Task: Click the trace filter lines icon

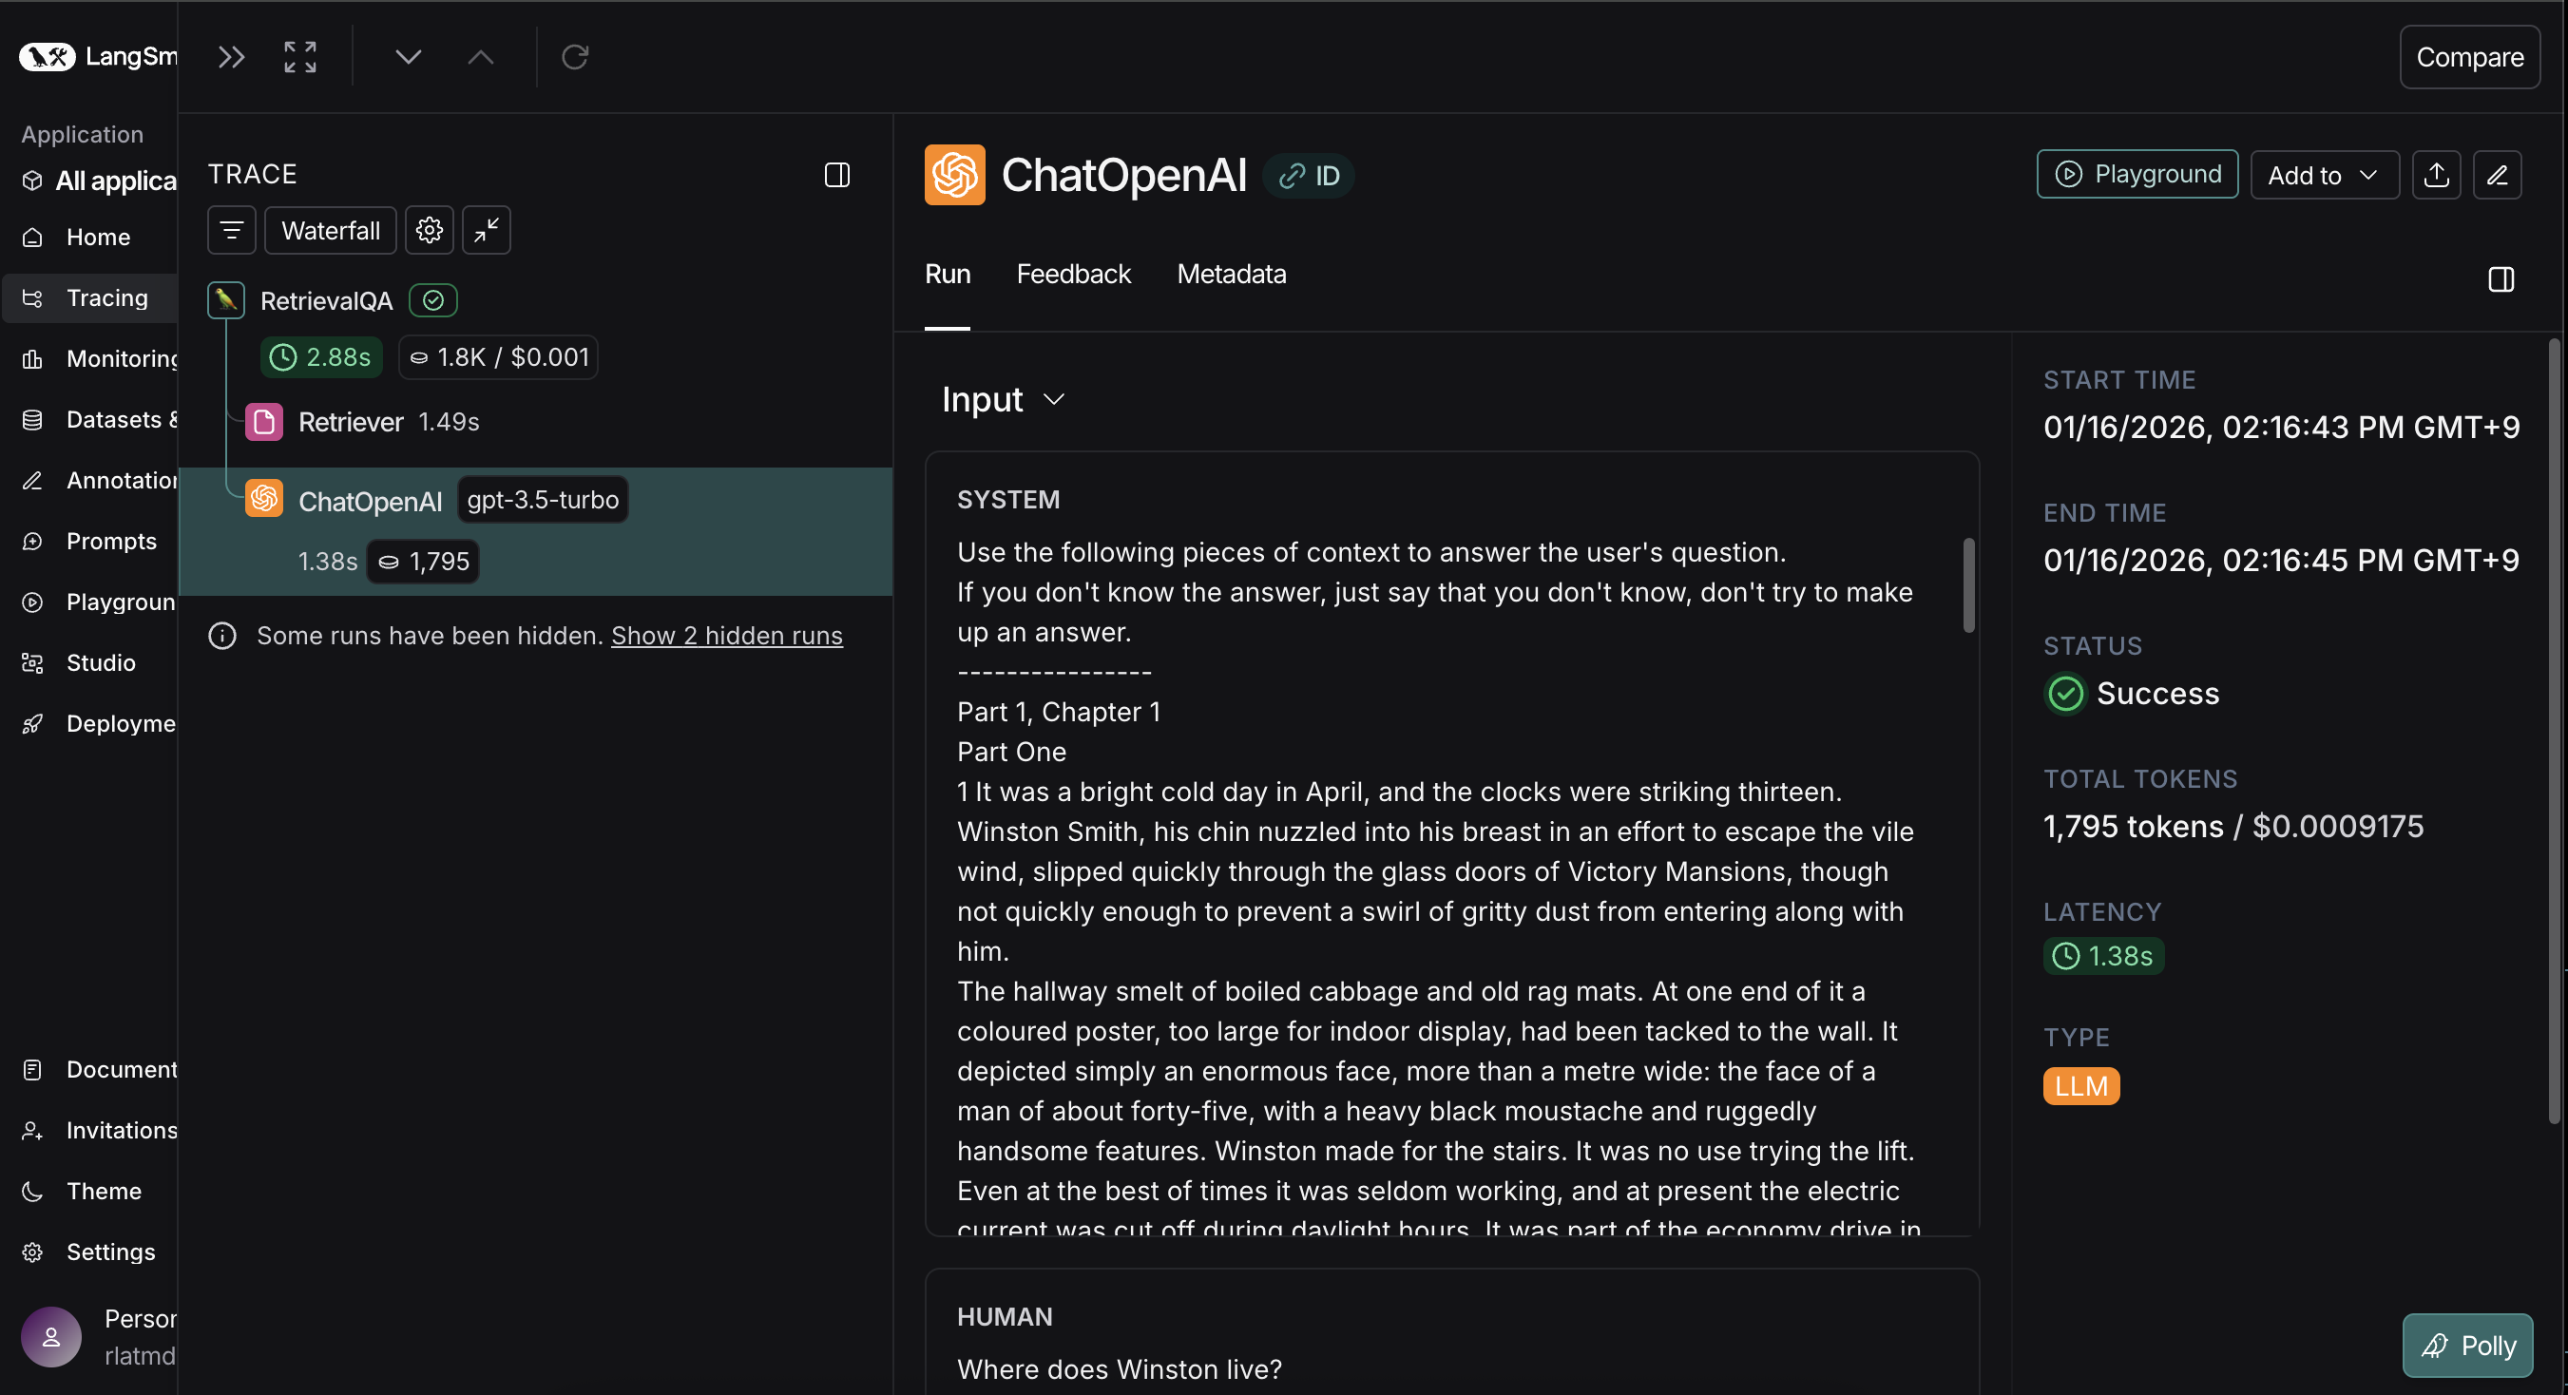Action: (x=231, y=230)
